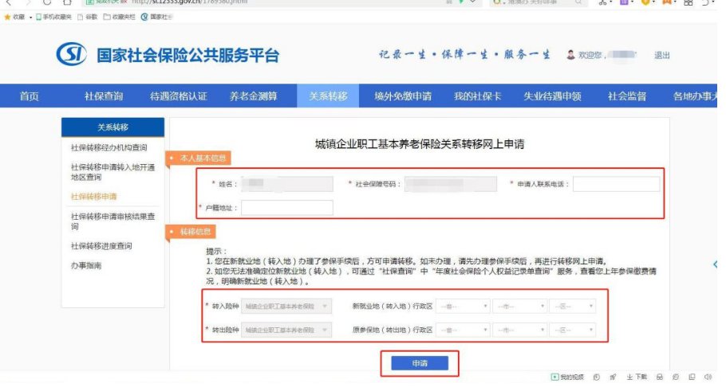
Task: Open the history clock icon in the status bar
Action: coord(597,377)
